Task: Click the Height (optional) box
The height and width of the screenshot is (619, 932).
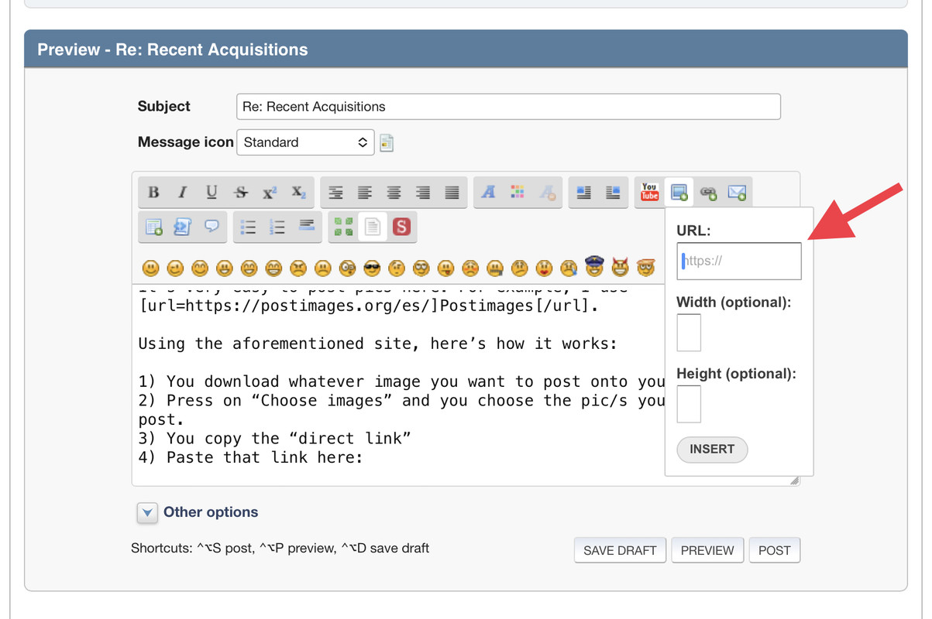Action: point(689,404)
